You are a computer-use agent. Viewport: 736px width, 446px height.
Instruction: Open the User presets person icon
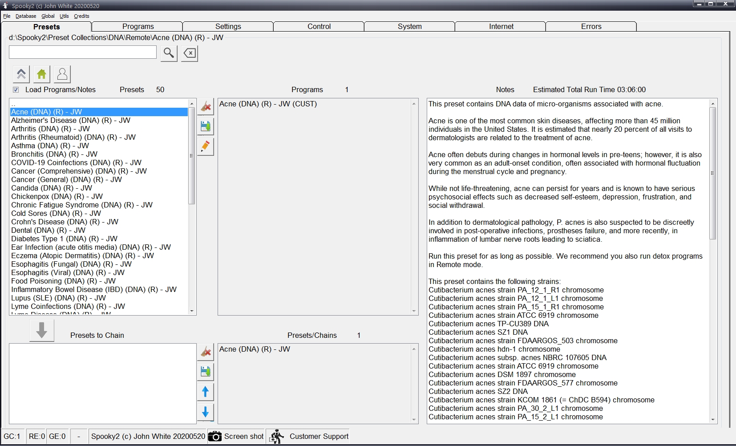click(62, 74)
